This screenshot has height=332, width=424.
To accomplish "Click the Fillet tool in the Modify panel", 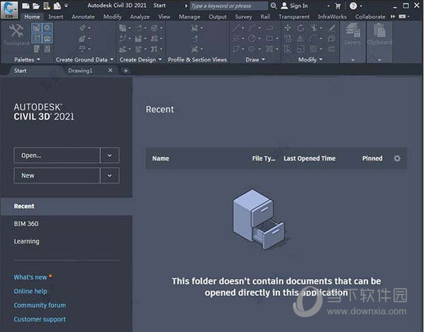I will 313,38.
